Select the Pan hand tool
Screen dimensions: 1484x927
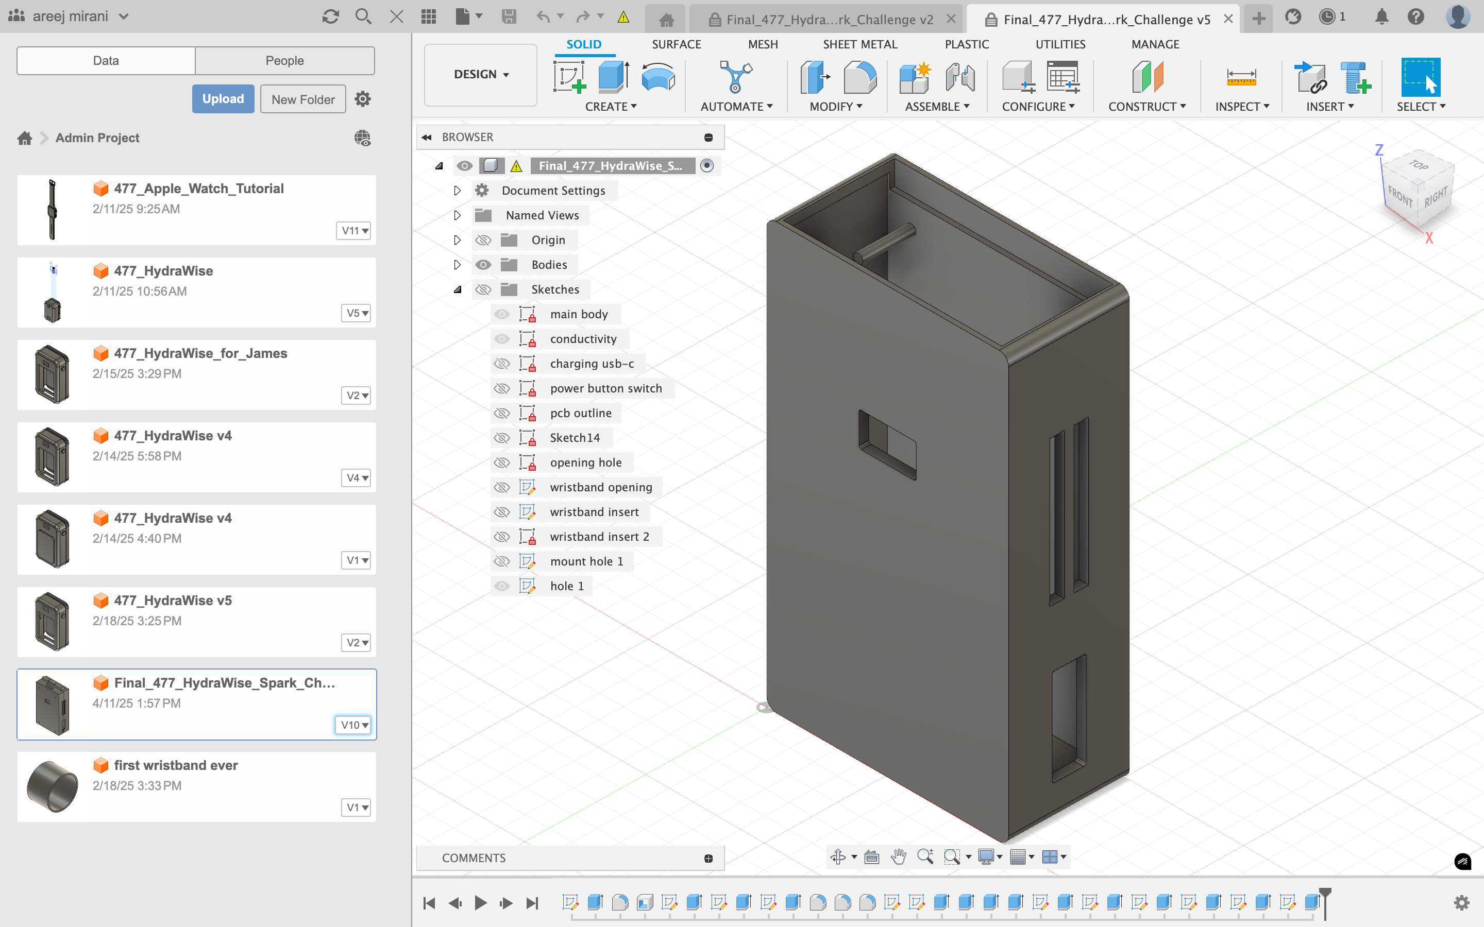pyautogui.click(x=898, y=856)
